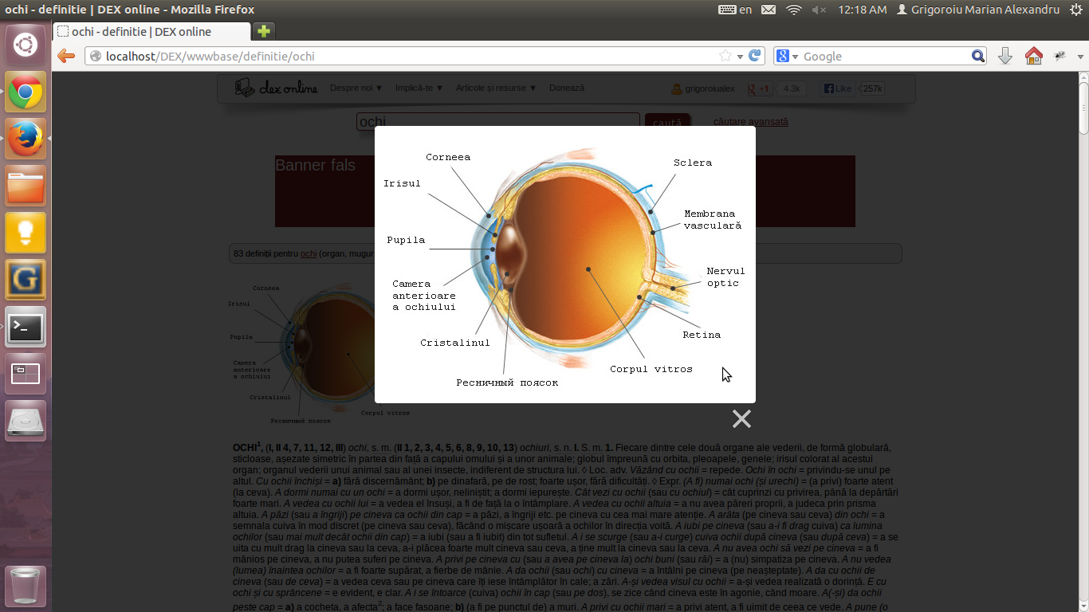Click the Corpul vitros label in lightbox
This screenshot has height=612, width=1089.
(651, 369)
